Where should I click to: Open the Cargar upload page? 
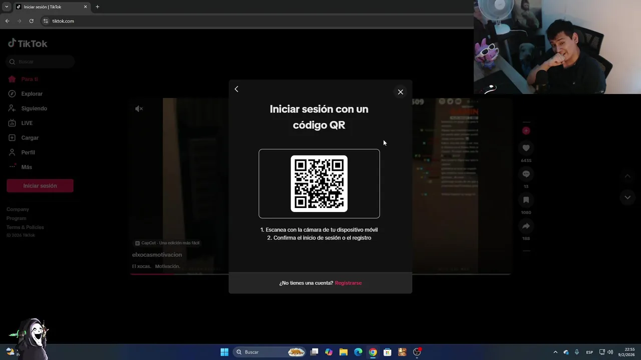tap(30, 137)
